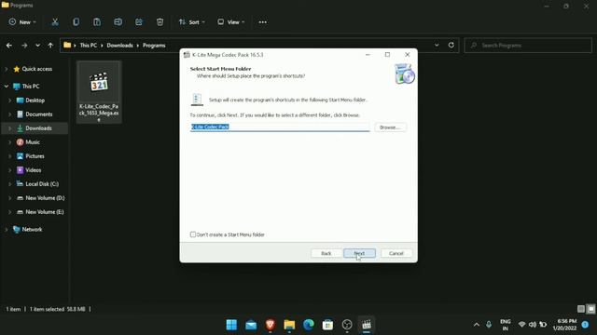The width and height of the screenshot is (597, 335).
Task: Open the clock and date flyout
Action: pos(565,325)
